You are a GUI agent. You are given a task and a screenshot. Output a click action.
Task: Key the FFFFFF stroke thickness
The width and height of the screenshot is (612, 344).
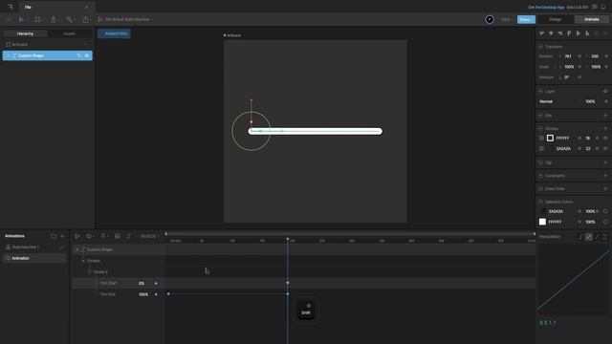pos(597,138)
